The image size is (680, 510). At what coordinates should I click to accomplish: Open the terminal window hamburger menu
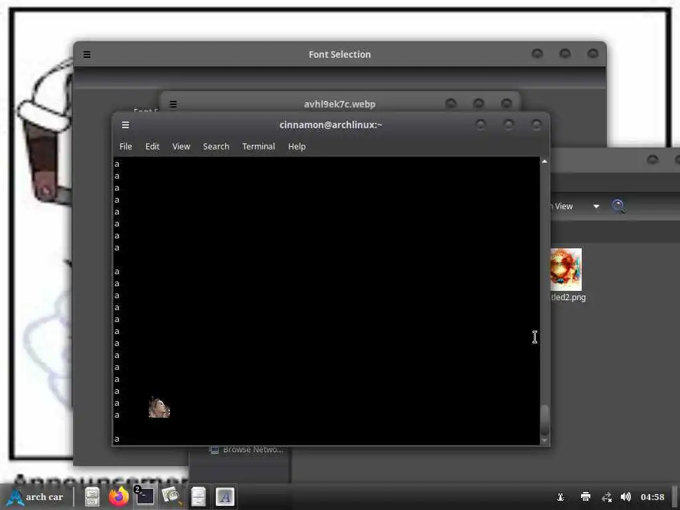click(x=126, y=125)
